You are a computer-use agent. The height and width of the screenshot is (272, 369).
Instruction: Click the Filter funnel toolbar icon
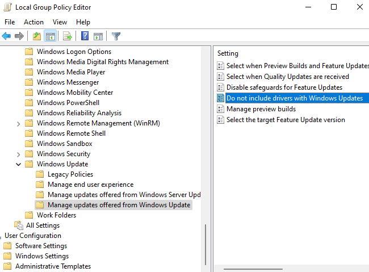tap(116, 36)
